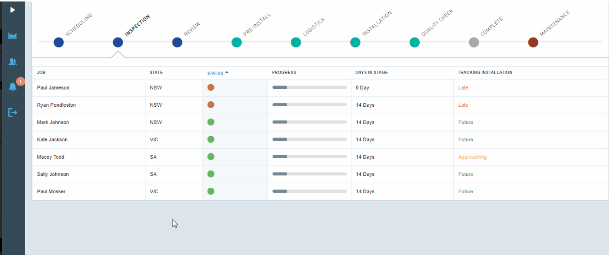This screenshot has width=609, height=255.
Task: Click the Inspection stage label
Action: click(x=137, y=25)
